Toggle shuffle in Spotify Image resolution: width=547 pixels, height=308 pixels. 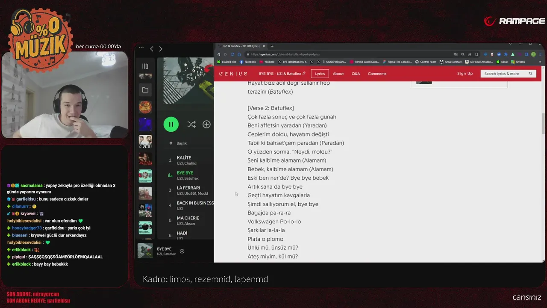(191, 124)
